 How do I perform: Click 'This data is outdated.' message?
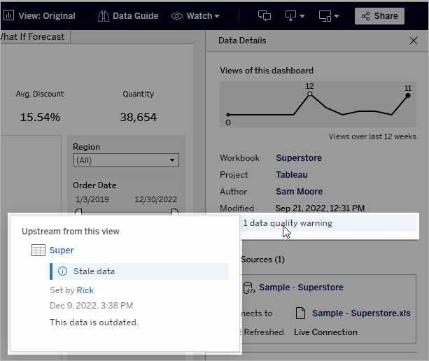point(94,323)
